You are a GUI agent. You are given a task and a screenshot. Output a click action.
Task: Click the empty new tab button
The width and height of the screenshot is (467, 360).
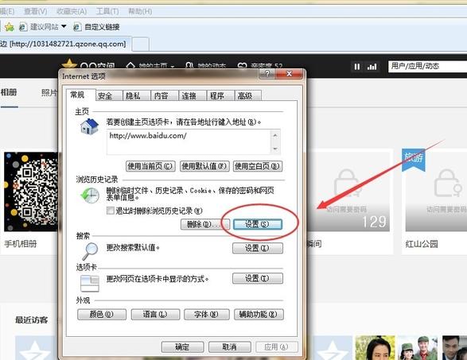[x=140, y=45]
